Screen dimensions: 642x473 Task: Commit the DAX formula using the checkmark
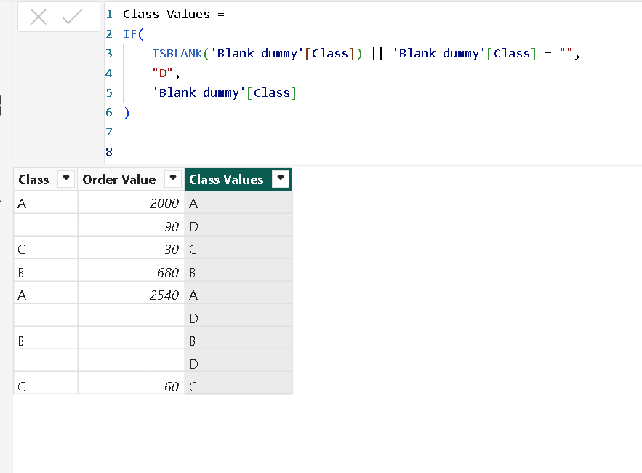click(68, 16)
